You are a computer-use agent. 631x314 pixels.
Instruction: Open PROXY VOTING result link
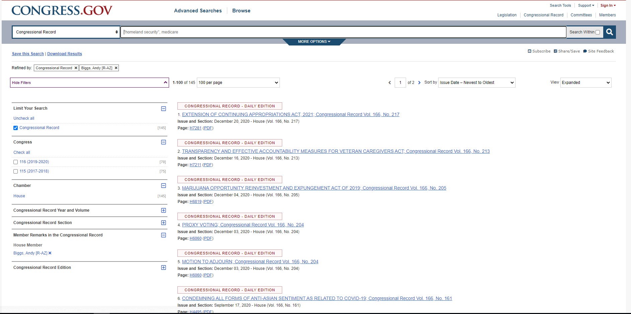pos(243,225)
